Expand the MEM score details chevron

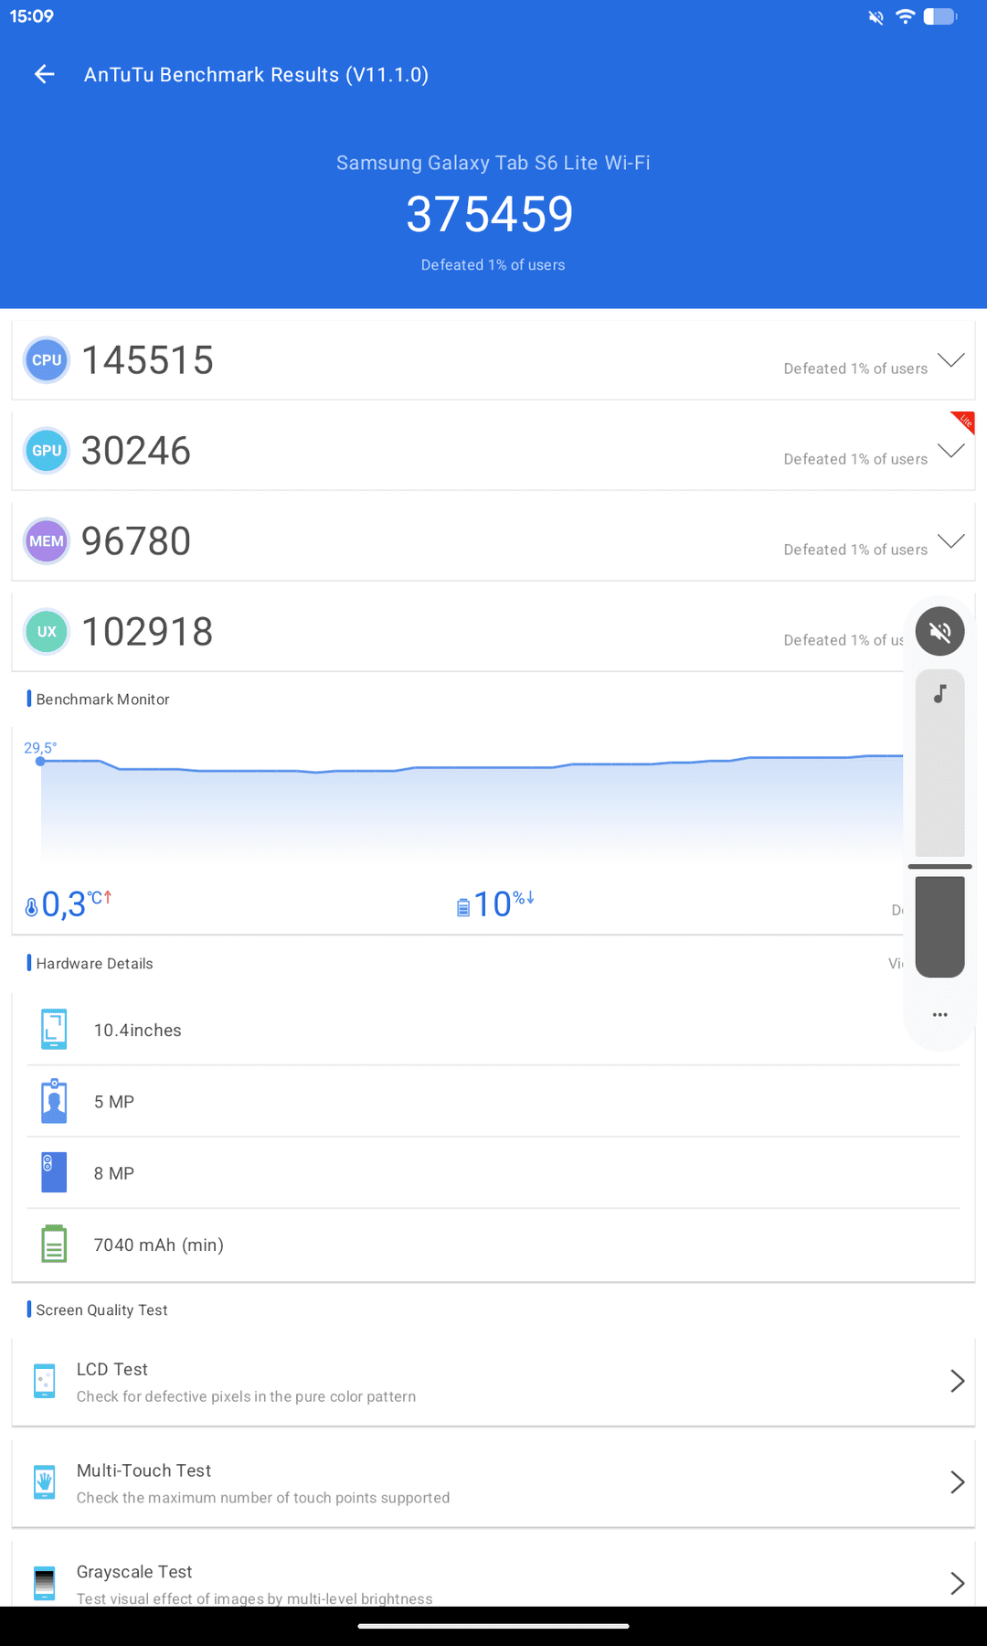pos(951,540)
